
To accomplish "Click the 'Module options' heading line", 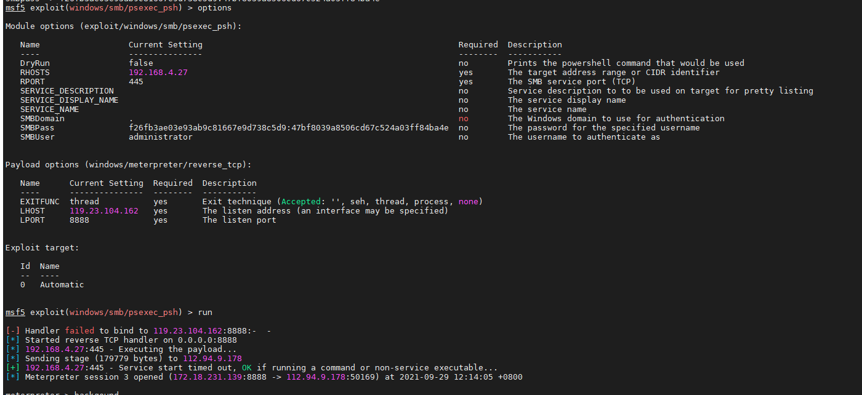I will (124, 26).
